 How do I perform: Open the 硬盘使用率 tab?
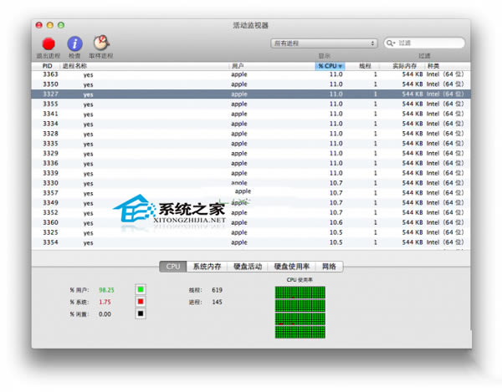point(292,267)
